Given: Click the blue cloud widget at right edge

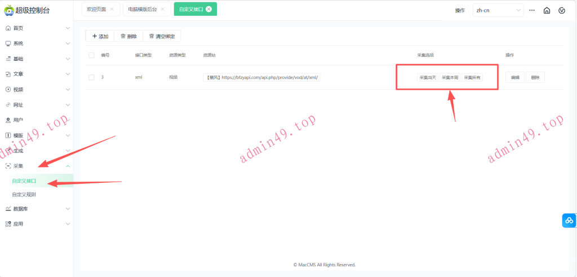Looking at the screenshot, I should pyautogui.click(x=569, y=221).
